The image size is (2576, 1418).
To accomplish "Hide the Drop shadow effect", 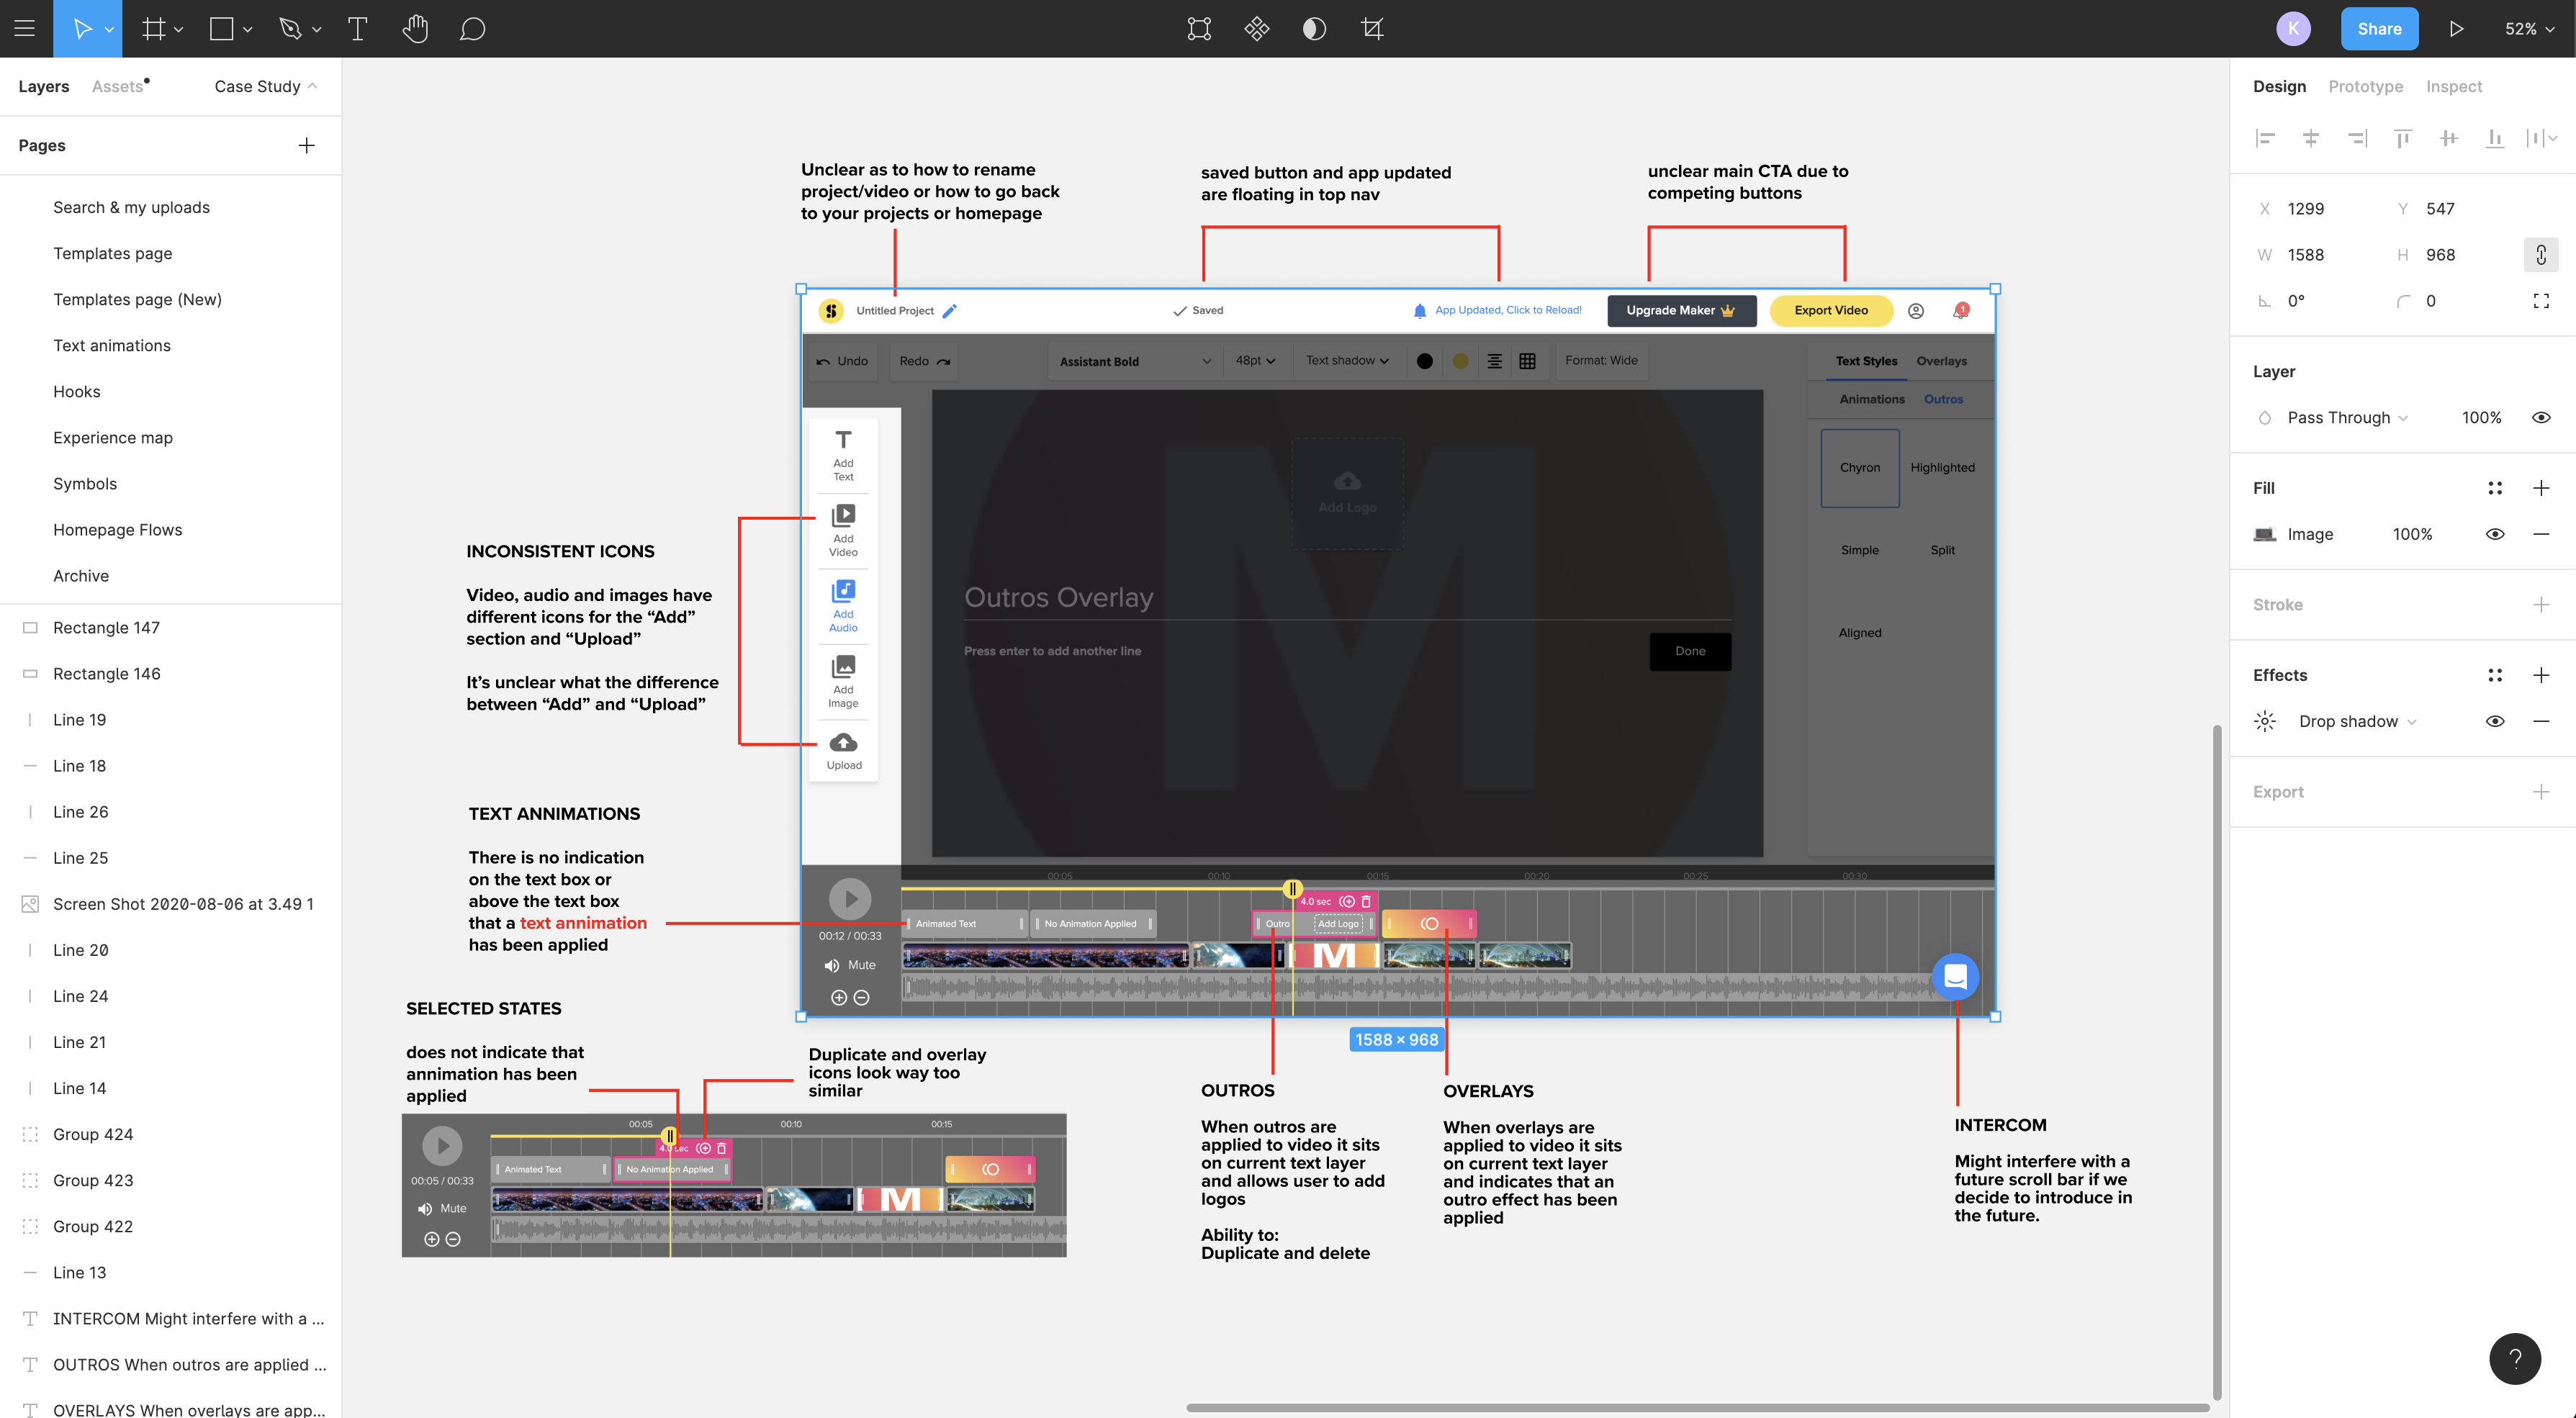I will click(2495, 721).
